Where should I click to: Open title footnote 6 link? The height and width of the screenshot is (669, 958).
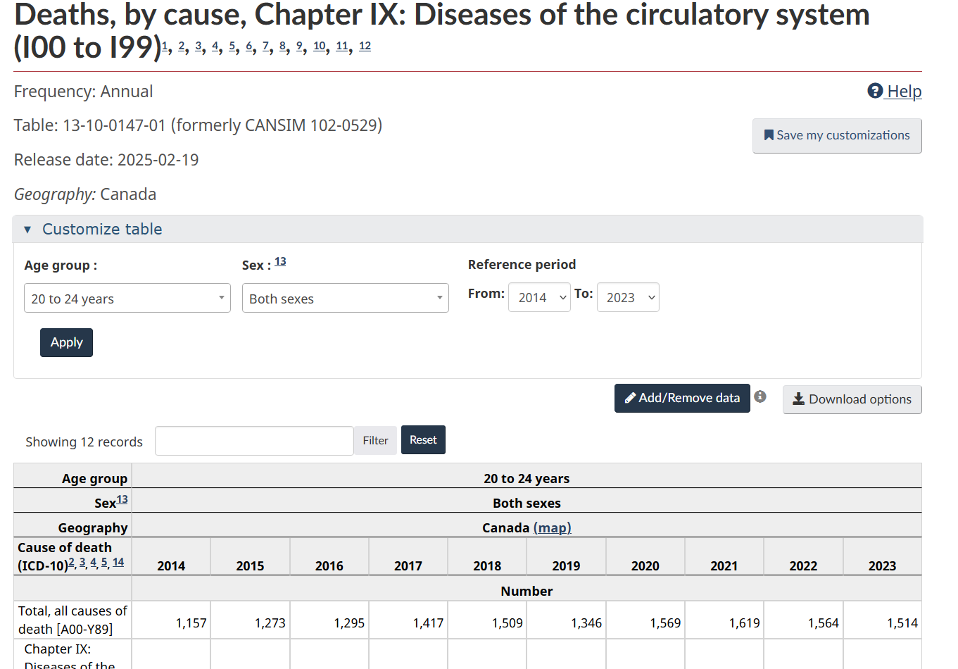249,46
